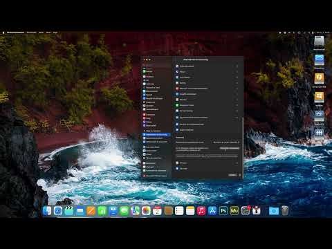Open Reminders from the Dock
332x249 pixels.
tap(179, 211)
